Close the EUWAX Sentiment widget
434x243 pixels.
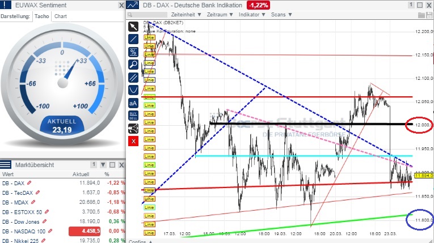point(121,5)
